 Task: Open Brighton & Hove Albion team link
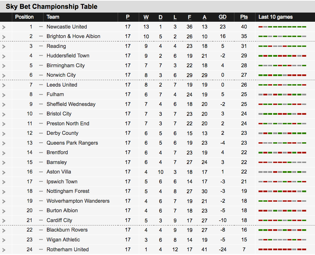[x=73, y=36]
